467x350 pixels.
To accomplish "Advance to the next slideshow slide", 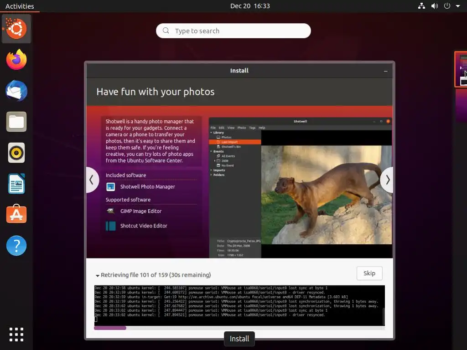I will coord(387,180).
